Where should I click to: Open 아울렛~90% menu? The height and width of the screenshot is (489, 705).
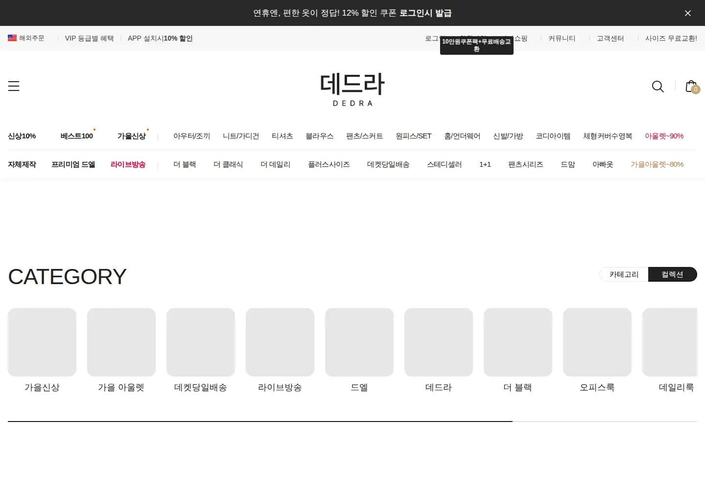coord(664,136)
